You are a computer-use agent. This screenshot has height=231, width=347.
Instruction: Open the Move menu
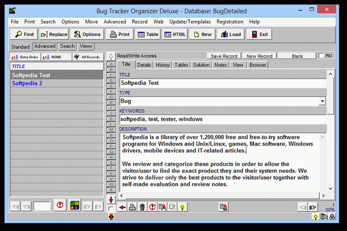coord(91,22)
